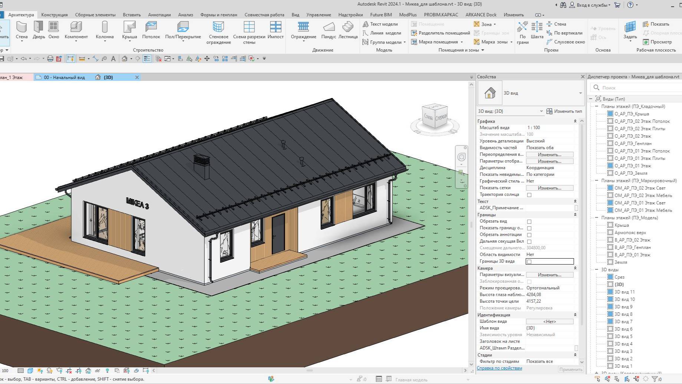Open the 3D вид type selector dropdown

580,93
